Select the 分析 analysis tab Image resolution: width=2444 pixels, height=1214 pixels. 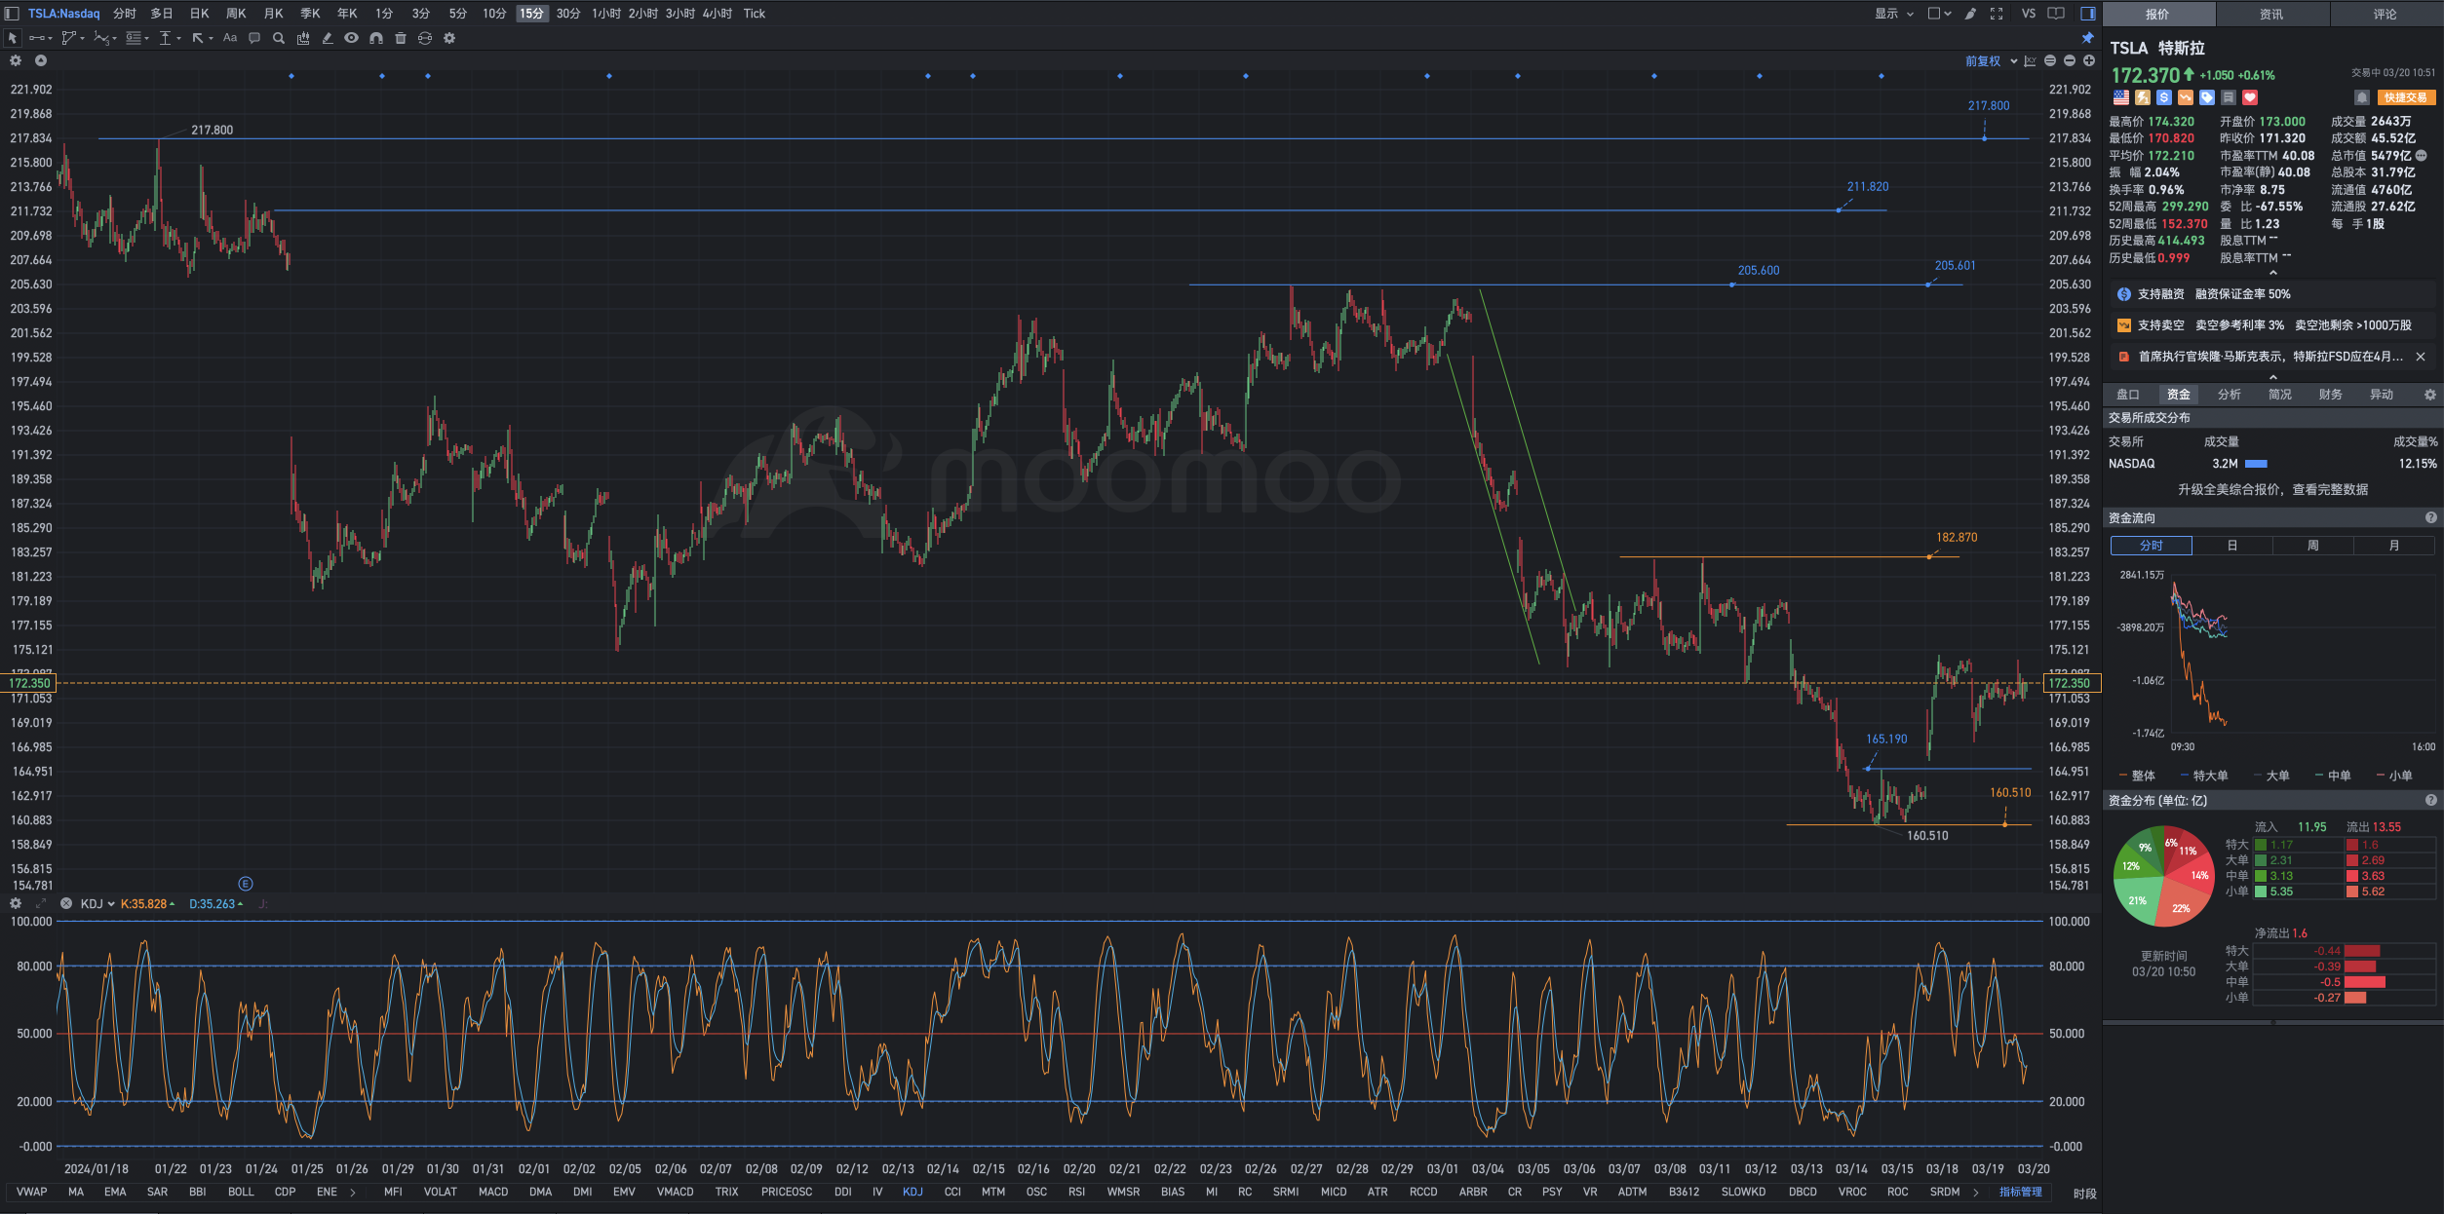click(x=2230, y=395)
